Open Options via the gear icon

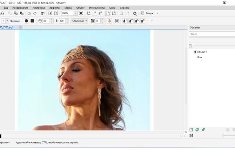tap(135, 13)
